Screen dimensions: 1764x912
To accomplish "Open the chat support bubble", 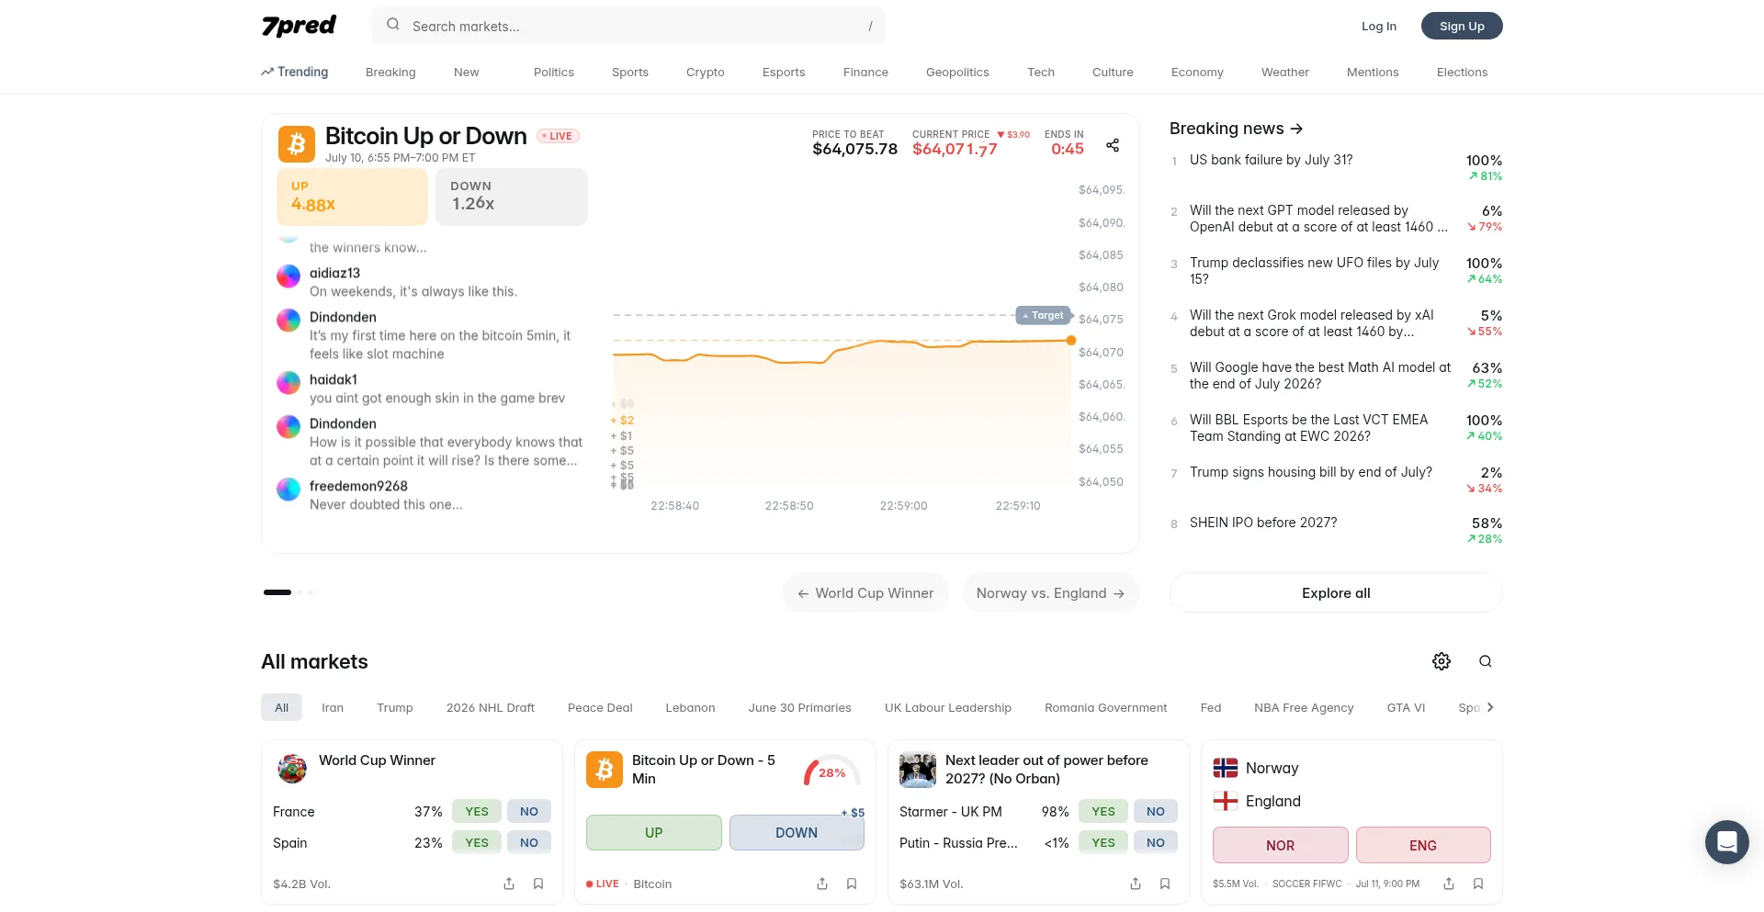I will pos(1727,842).
